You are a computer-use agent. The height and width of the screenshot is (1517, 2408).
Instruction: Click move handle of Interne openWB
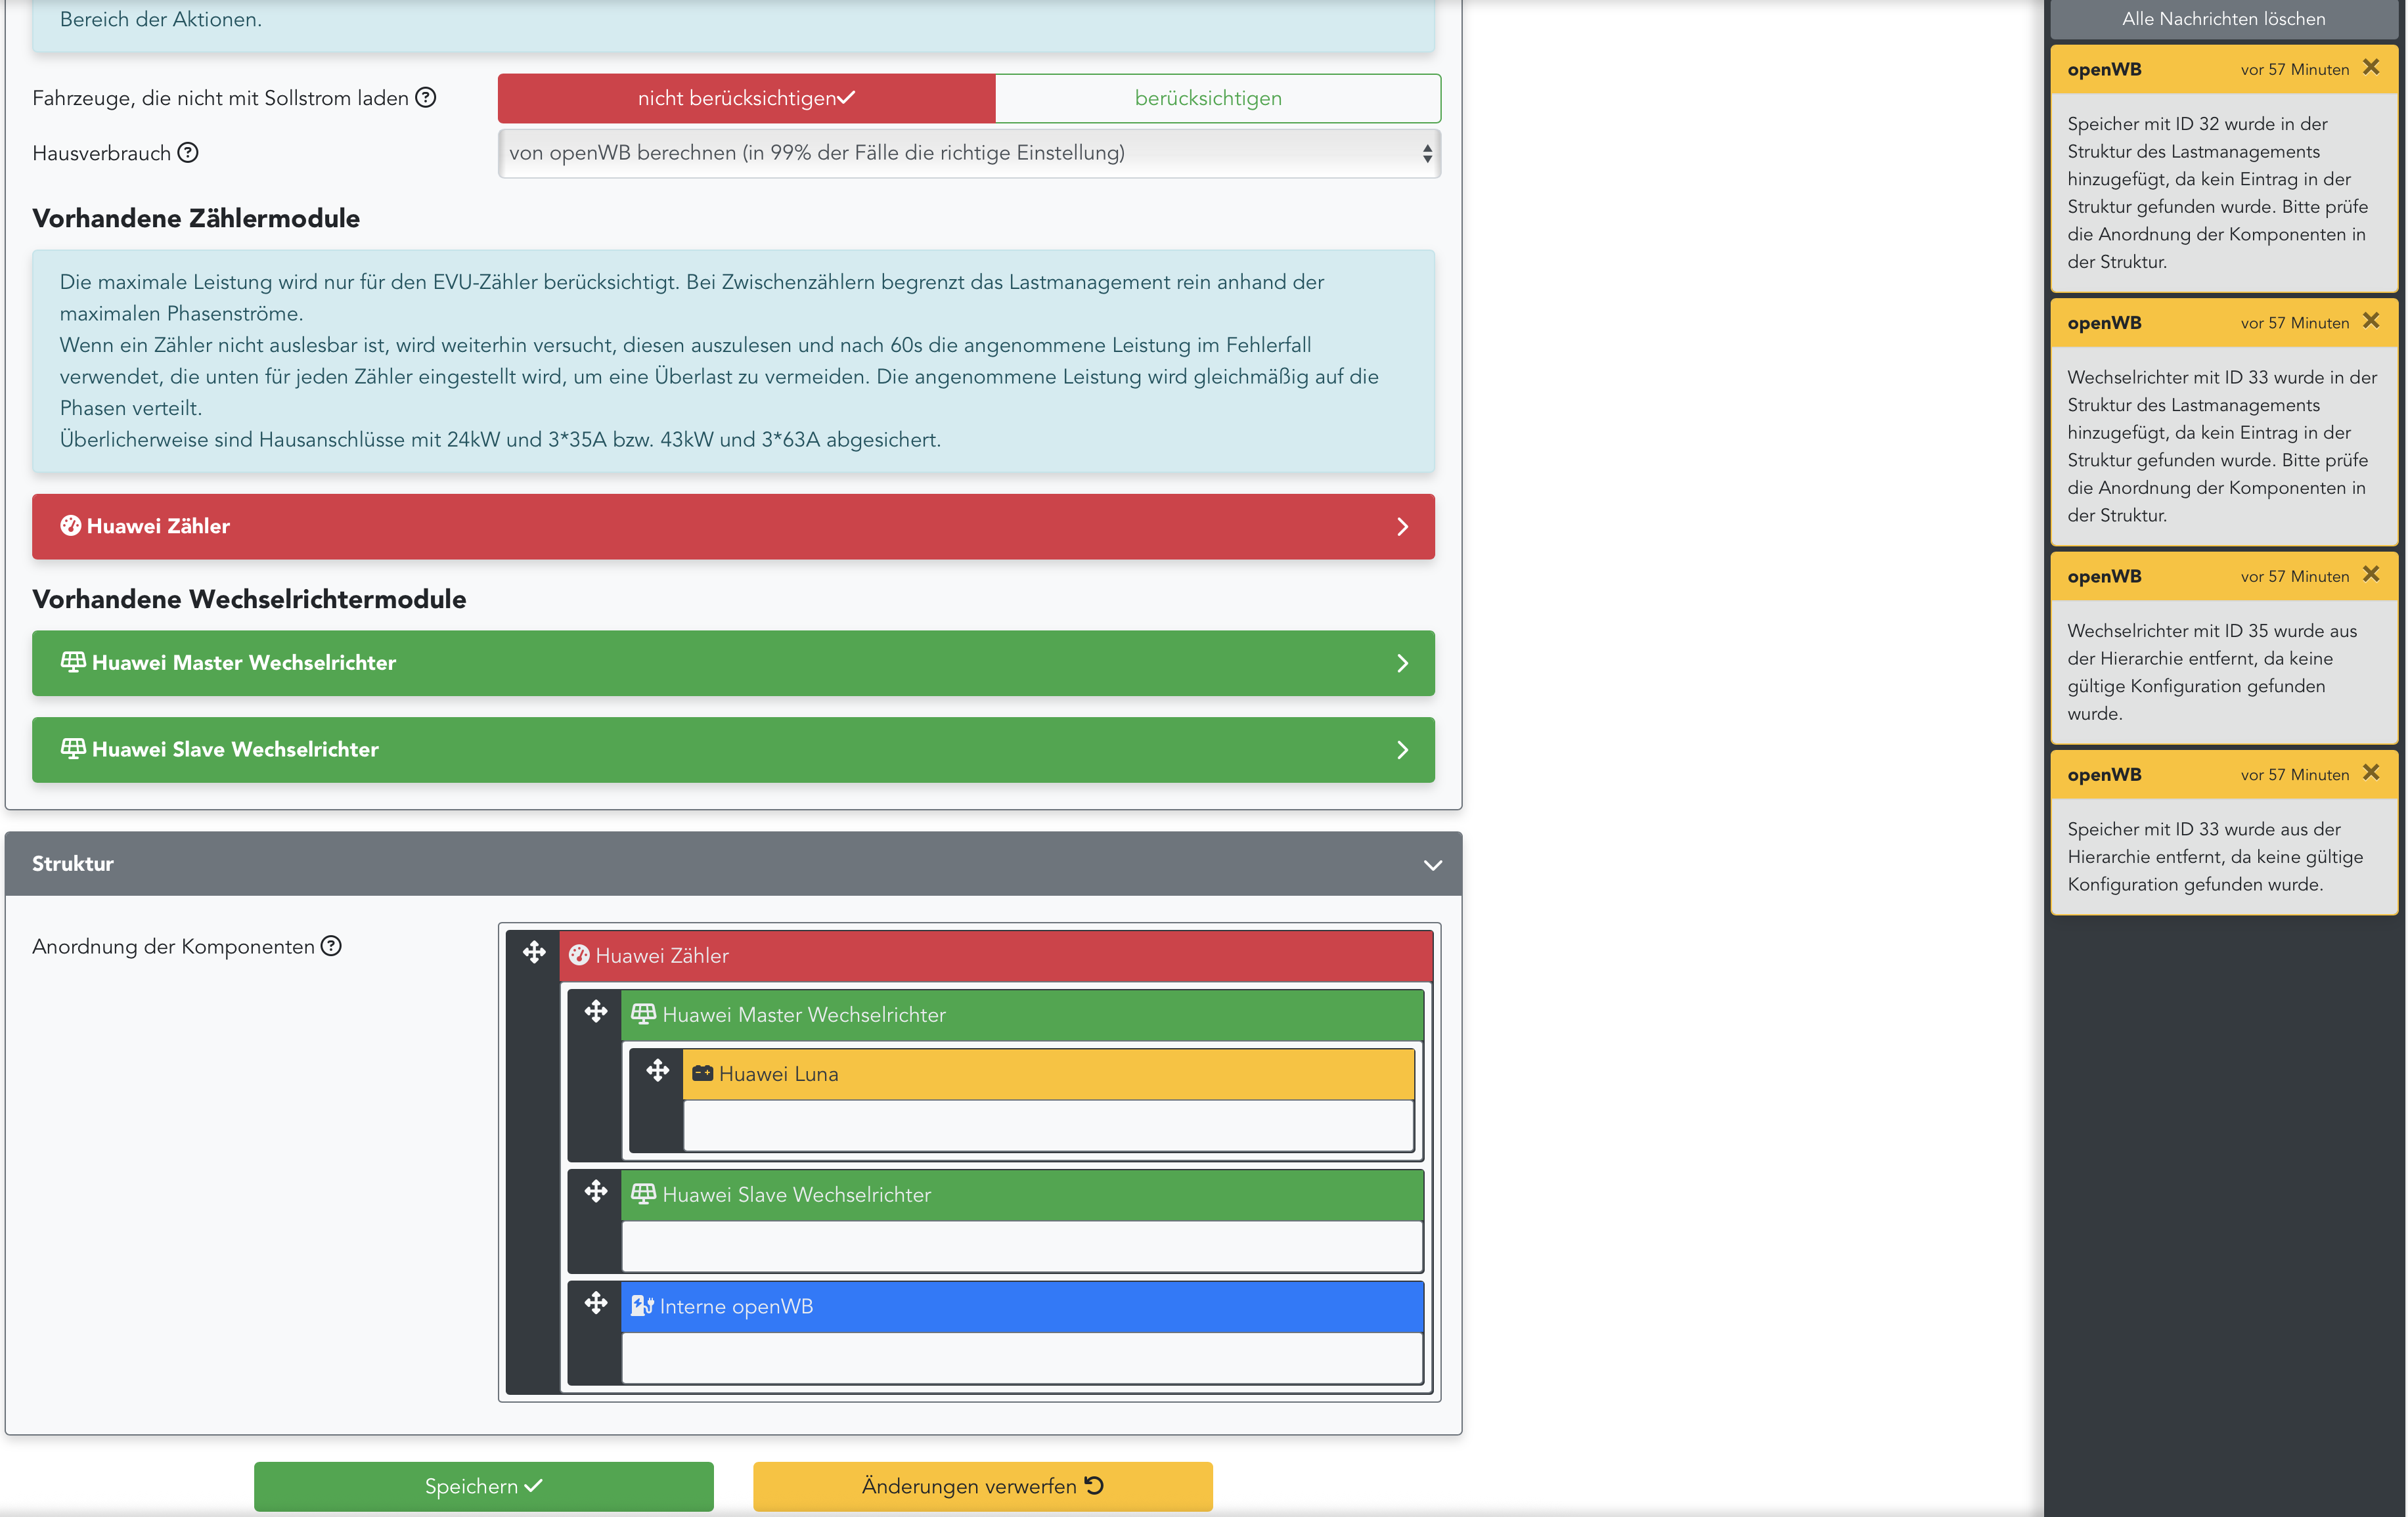596,1303
